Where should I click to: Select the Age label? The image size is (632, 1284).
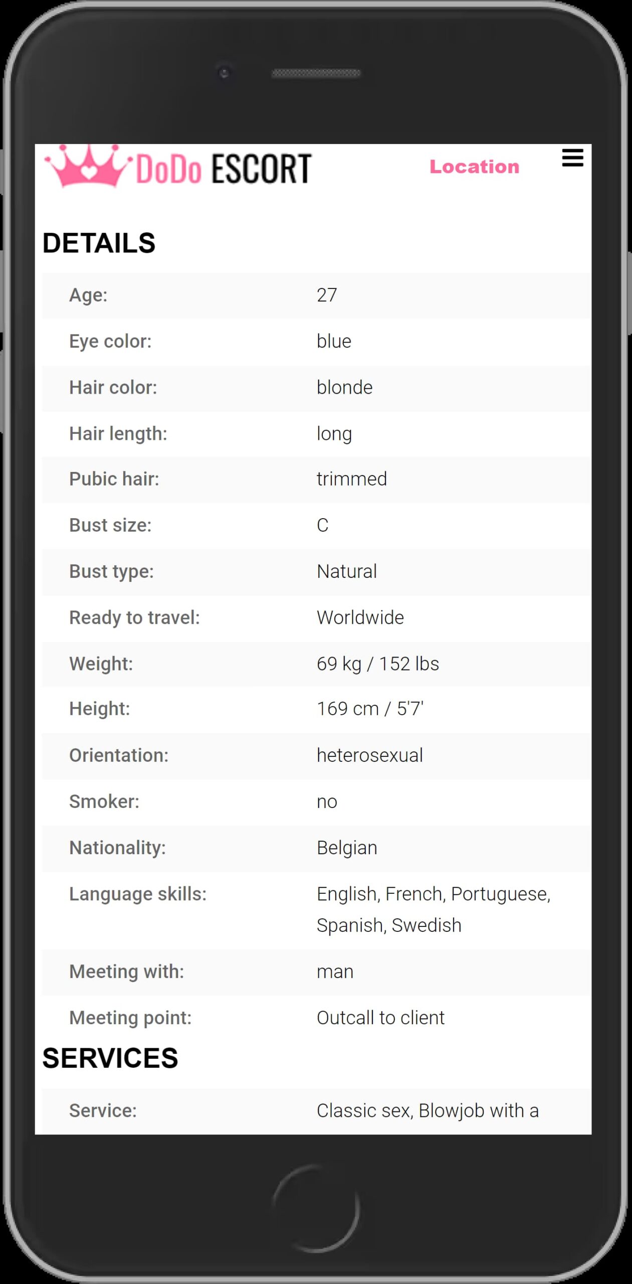point(88,295)
